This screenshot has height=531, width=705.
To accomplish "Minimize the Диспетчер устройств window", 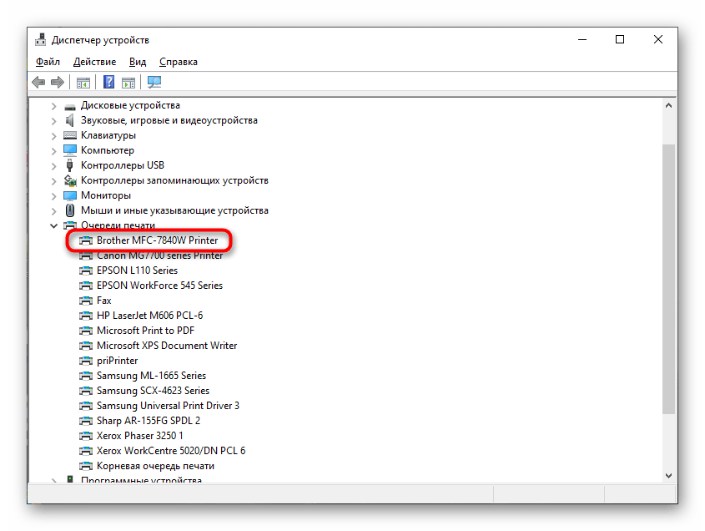I will pos(582,39).
